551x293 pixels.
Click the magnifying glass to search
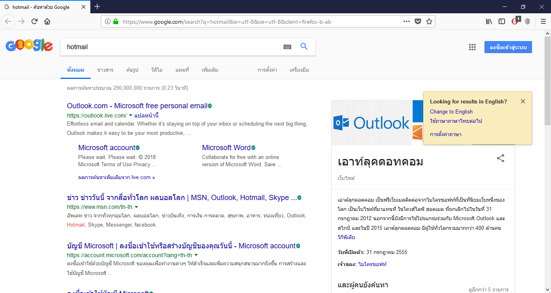pos(304,47)
